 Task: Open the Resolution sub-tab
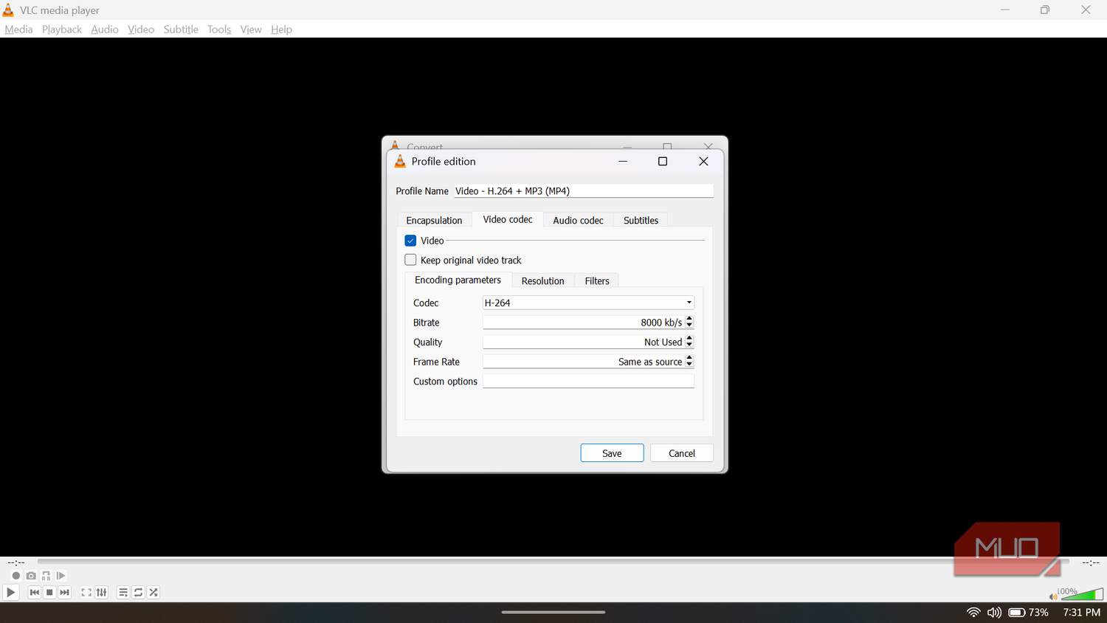542,280
